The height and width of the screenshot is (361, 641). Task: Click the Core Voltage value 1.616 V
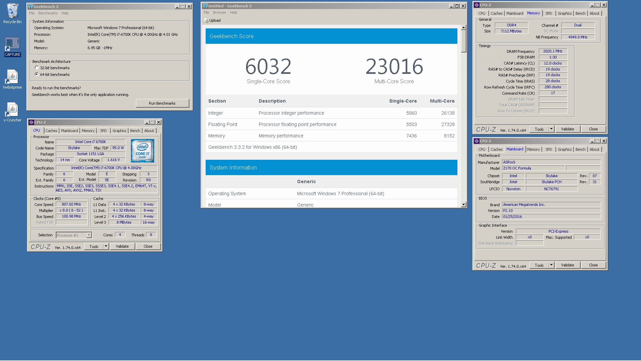[x=114, y=160]
